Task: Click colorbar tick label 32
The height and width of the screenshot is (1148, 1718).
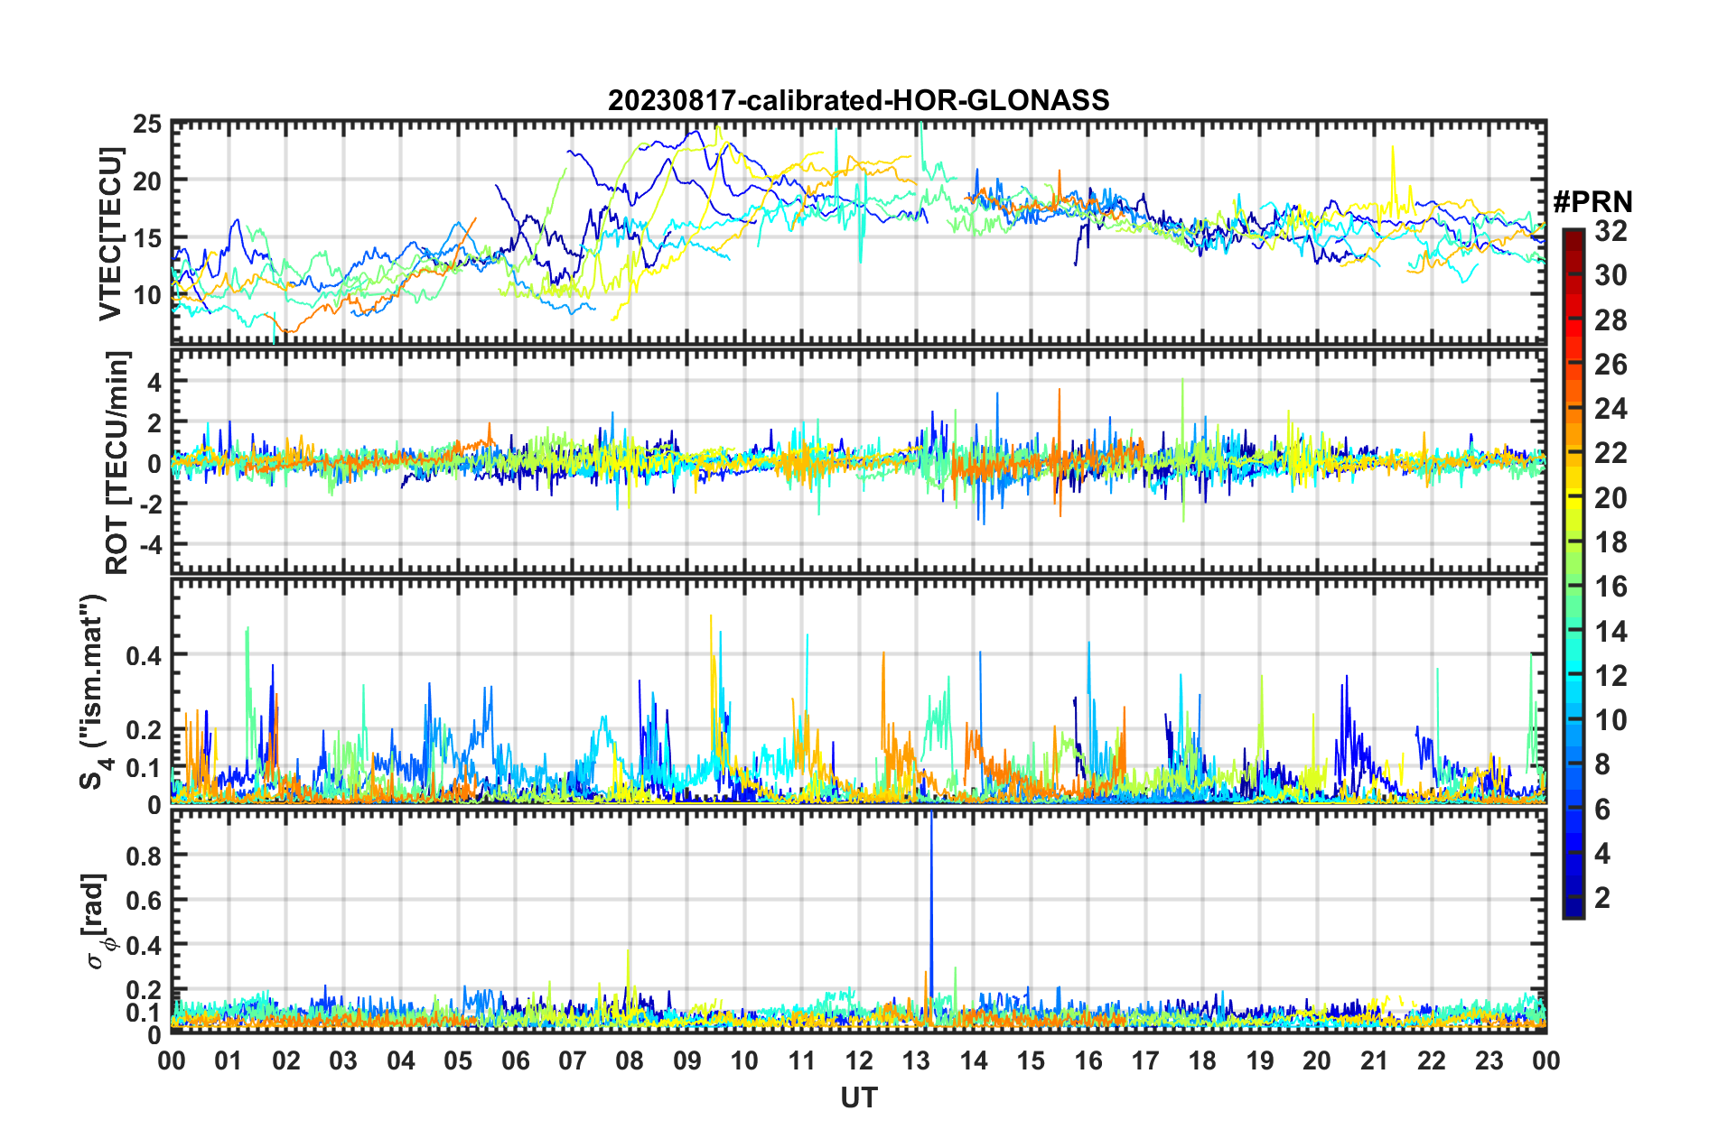Action: click(1611, 231)
